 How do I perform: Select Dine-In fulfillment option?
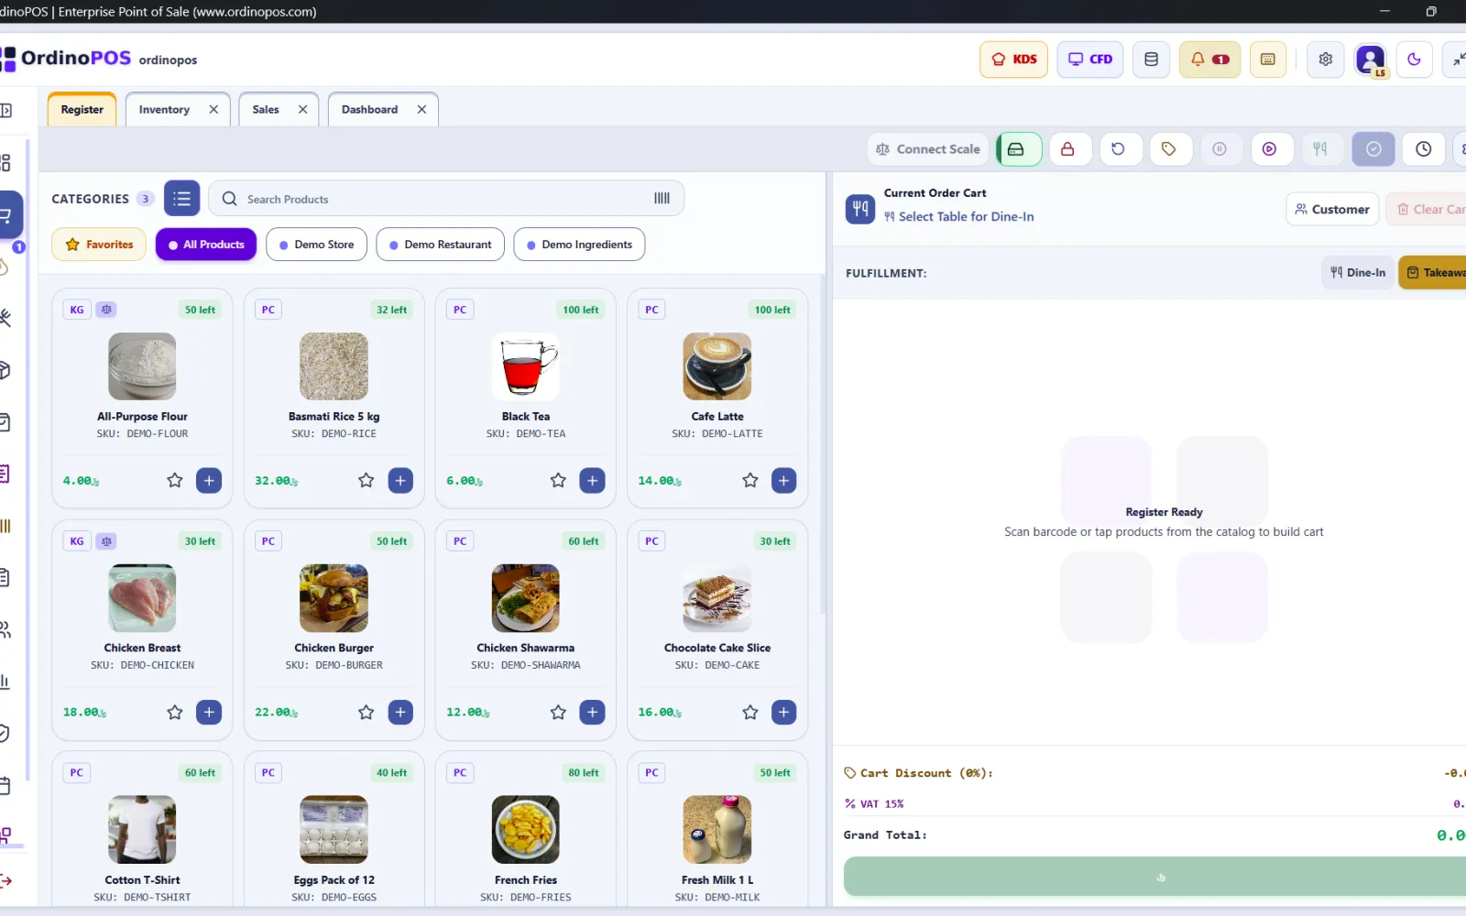pyautogui.click(x=1358, y=273)
